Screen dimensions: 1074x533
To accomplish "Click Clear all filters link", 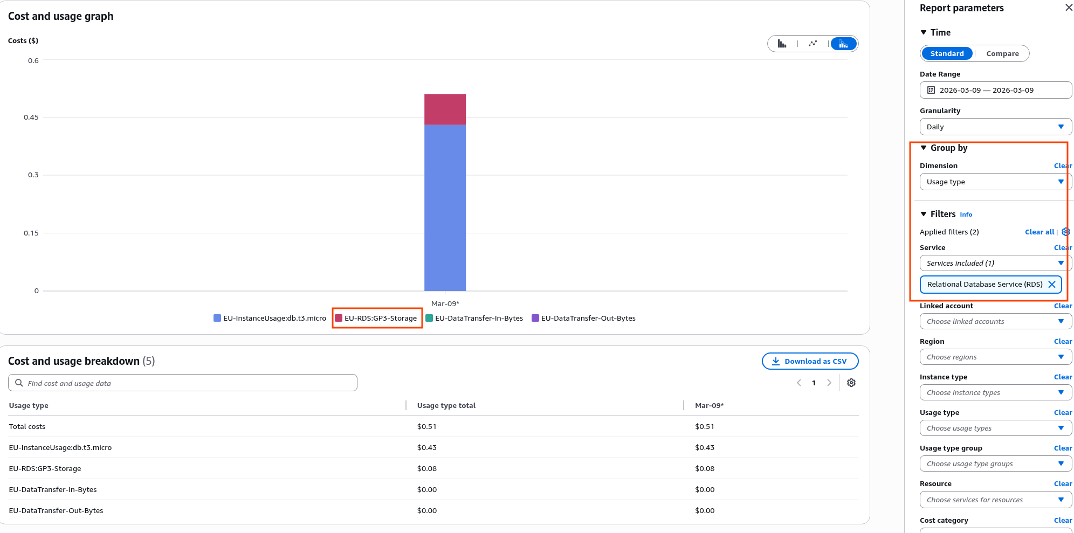I will click(x=1039, y=232).
